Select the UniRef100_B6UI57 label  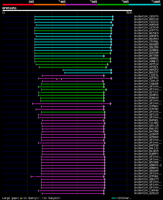[x=146, y=72]
